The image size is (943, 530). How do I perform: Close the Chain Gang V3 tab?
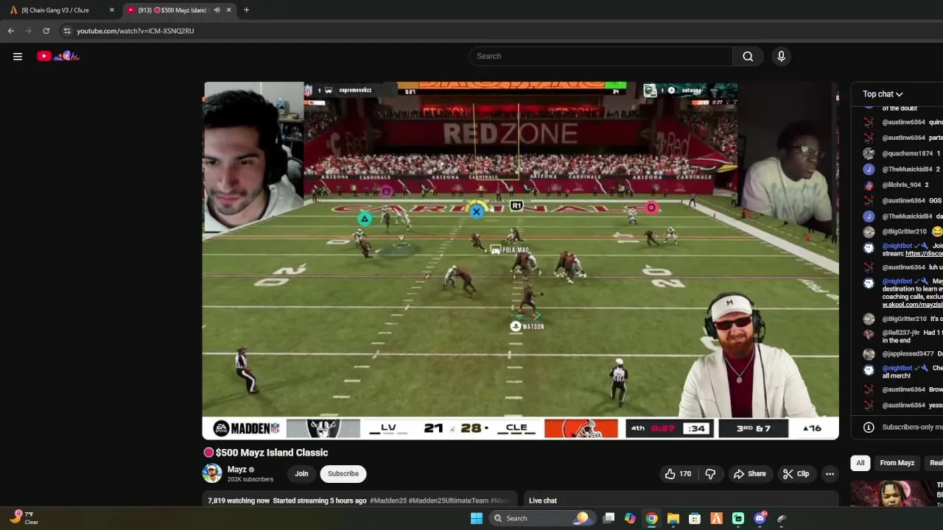(112, 10)
